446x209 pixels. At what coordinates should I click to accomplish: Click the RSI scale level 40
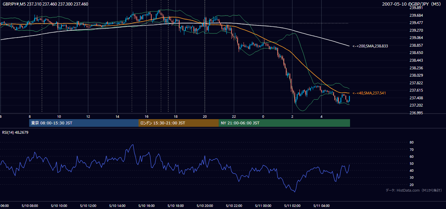pyautogui.click(x=411, y=170)
